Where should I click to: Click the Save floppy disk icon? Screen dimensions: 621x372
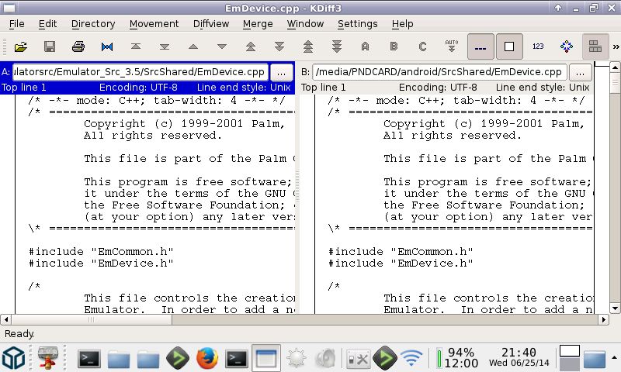(x=50, y=46)
